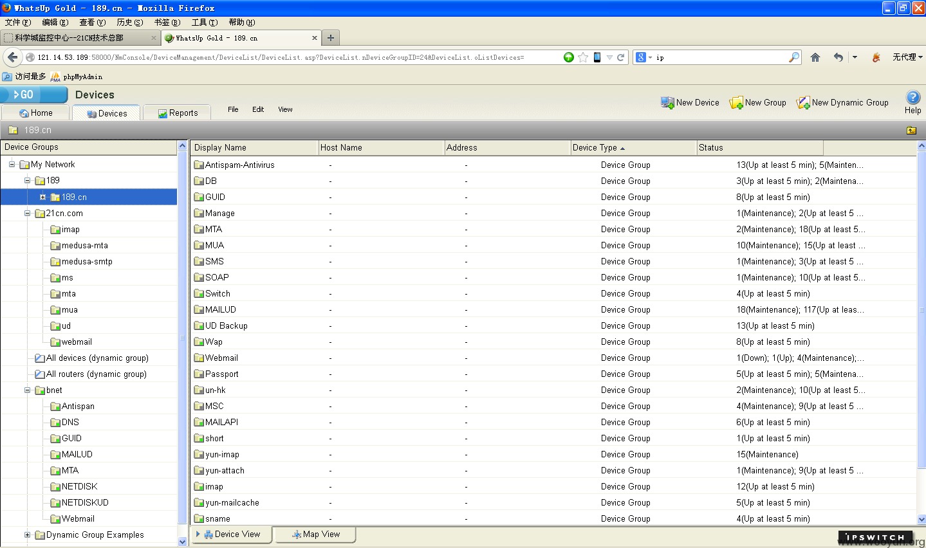The height and width of the screenshot is (548, 926).
Task: Sort by Host Name column
Action: coord(381,147)
